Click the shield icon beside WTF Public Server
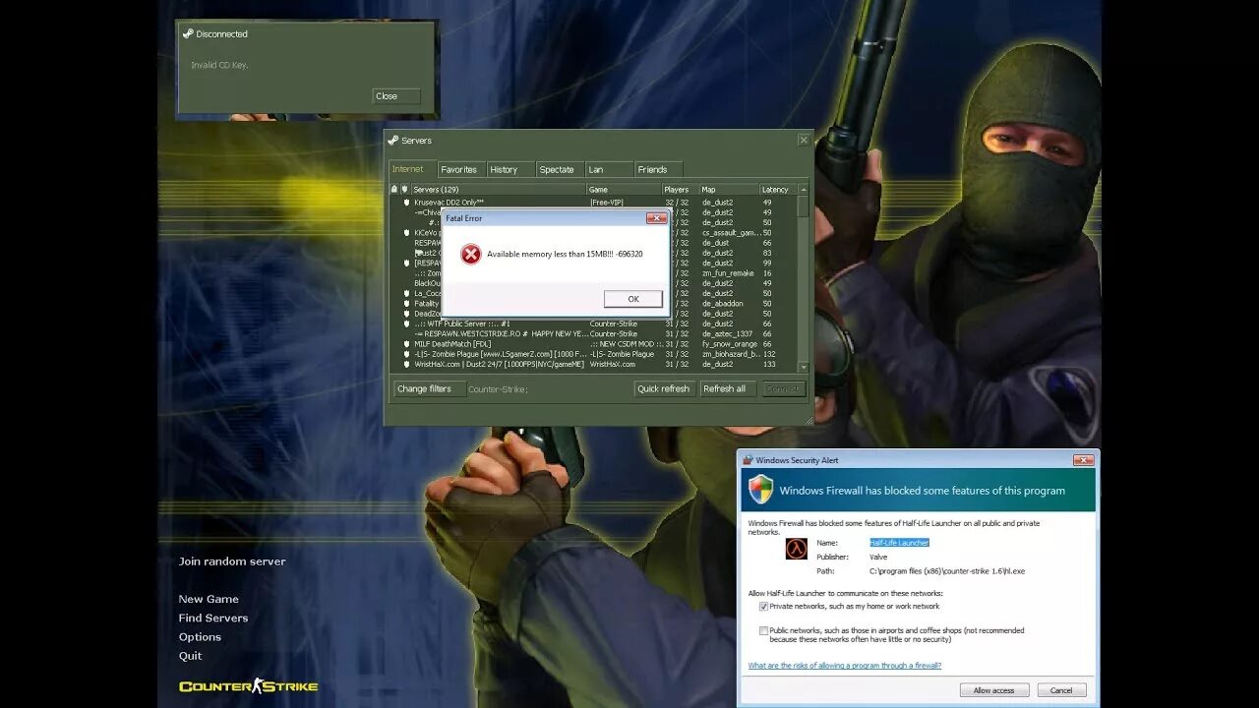The height and width of the screenshot is (708, 1259). point(406,324)
